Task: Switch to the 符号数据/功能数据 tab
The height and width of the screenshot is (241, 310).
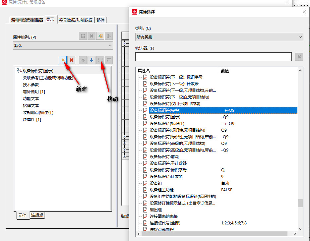Action: (76, 20)
